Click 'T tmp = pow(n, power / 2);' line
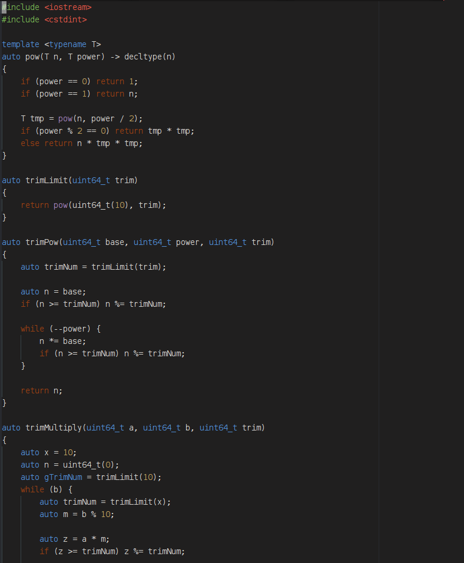 [x=81, y=118]
